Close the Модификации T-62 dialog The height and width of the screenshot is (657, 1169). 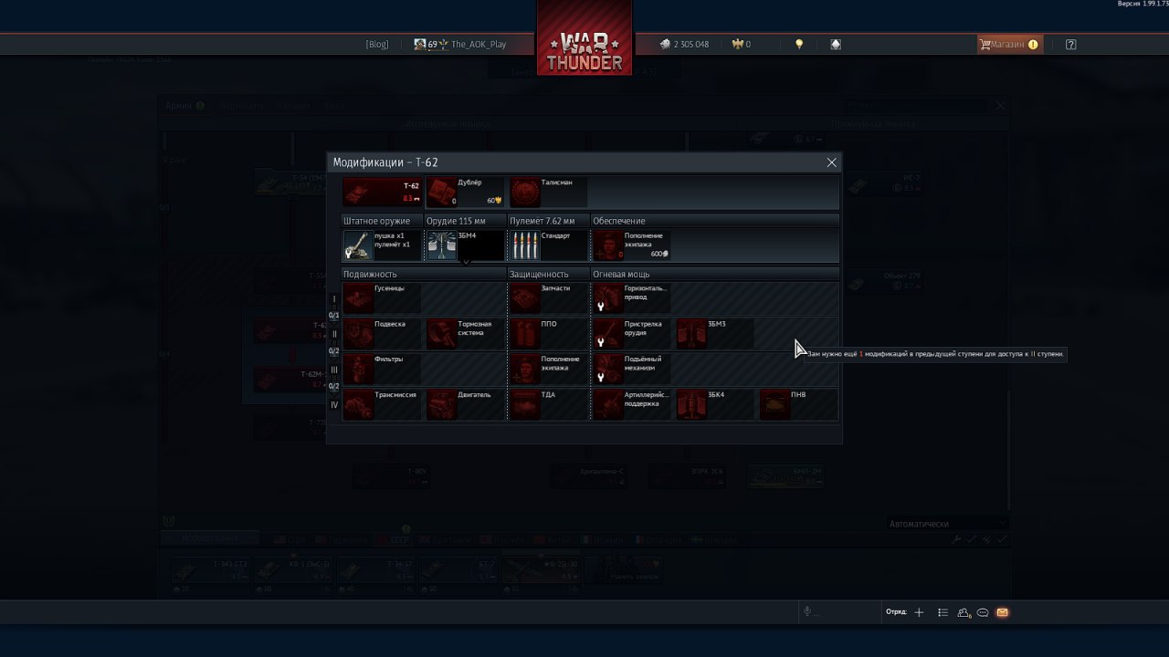(831, 162)
